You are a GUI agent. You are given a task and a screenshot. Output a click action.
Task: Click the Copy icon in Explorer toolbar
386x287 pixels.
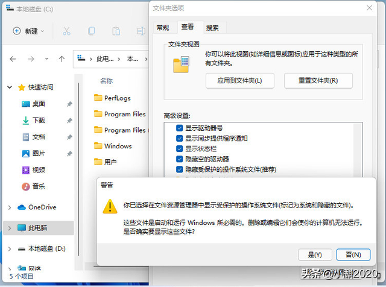(x=91, y=31)
